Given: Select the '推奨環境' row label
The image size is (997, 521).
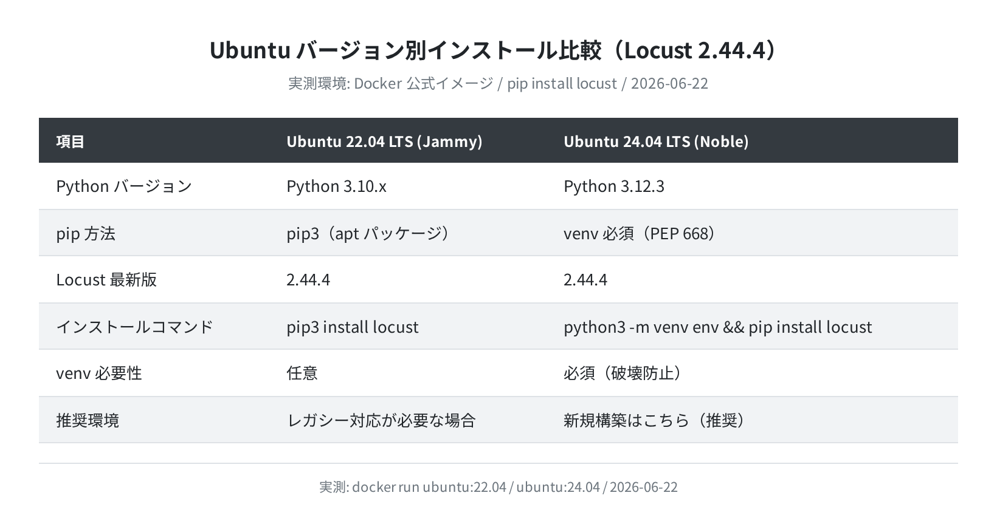Looking at the screenshot, I should pyautogui.click(x=88, y=420).
